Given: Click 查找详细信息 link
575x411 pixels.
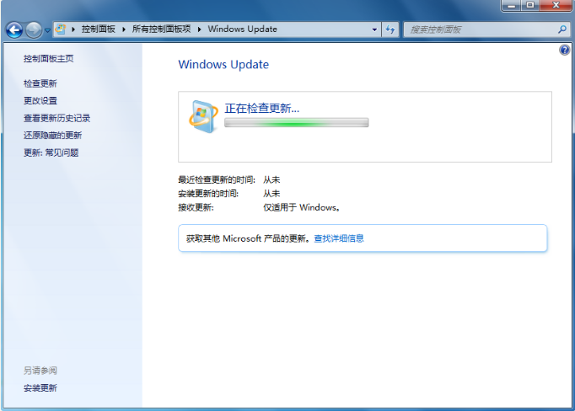Looking at the screenshot, I should [339, 238].
